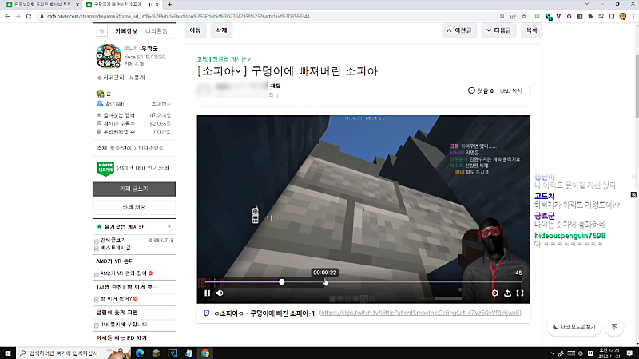Toggle cafe favorite star
The height and width of the screenshot is (359, 639).
tap(101, 31)
